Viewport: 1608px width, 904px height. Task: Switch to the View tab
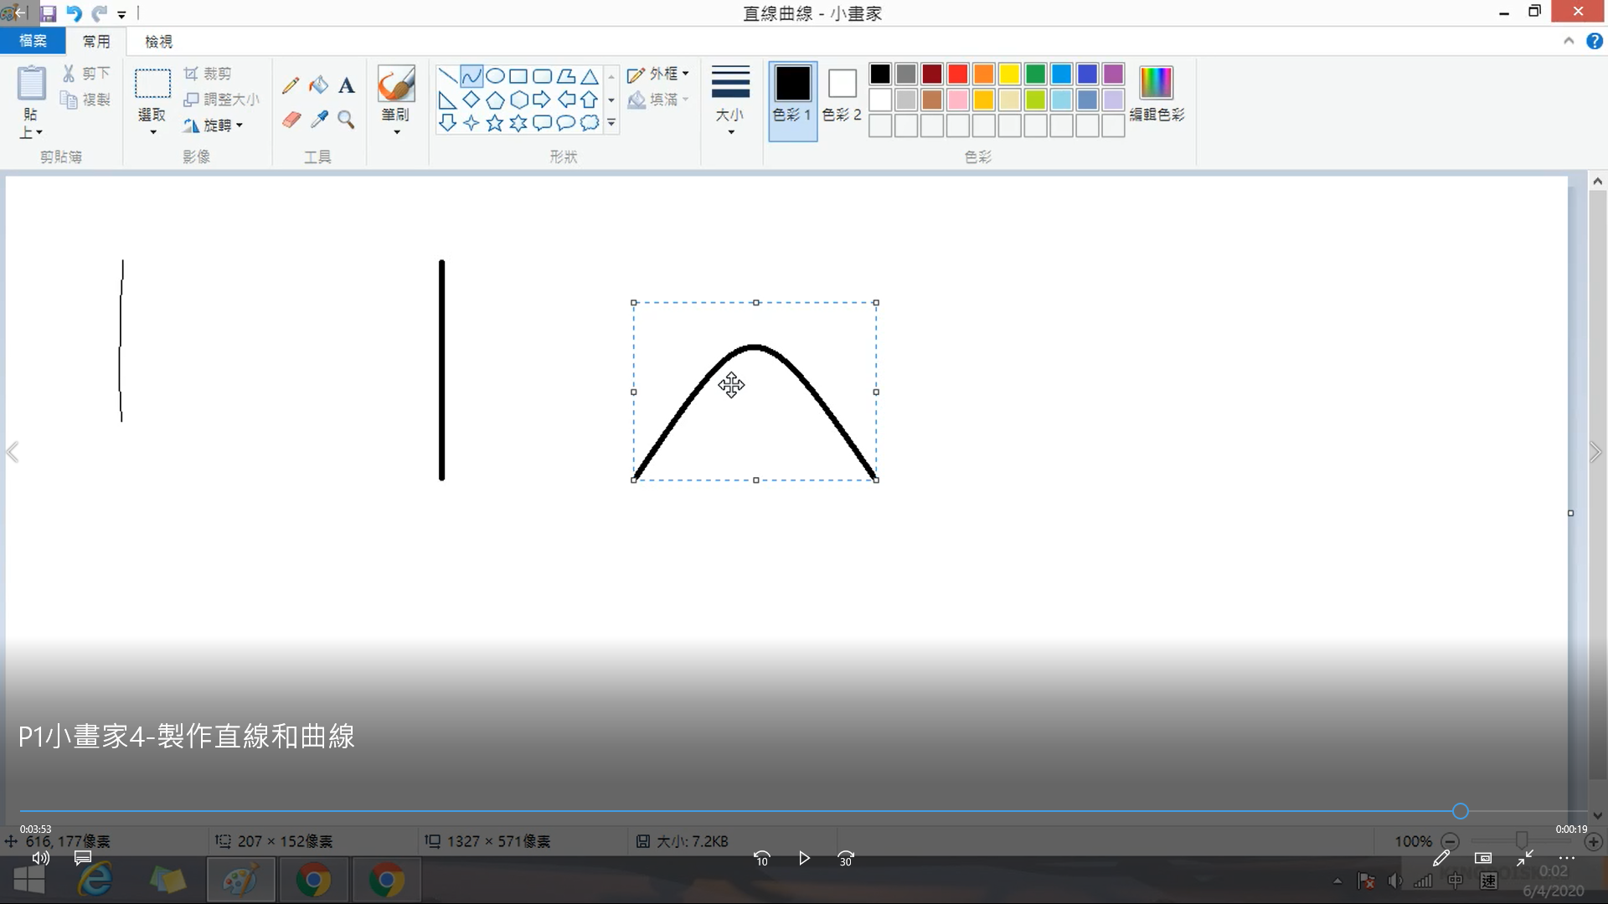158,41
